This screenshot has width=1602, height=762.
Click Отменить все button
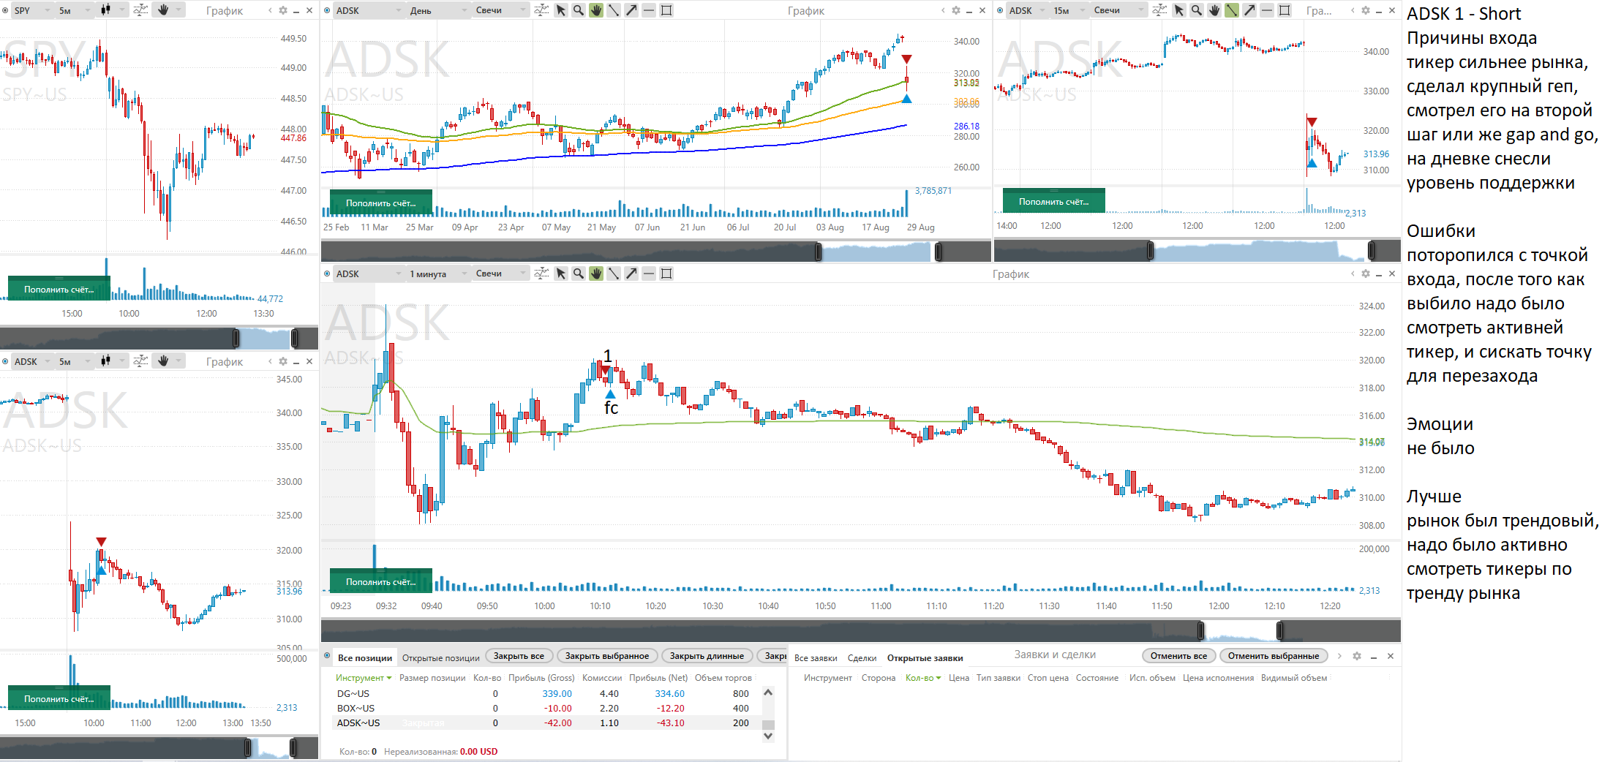click(1178, 656)
